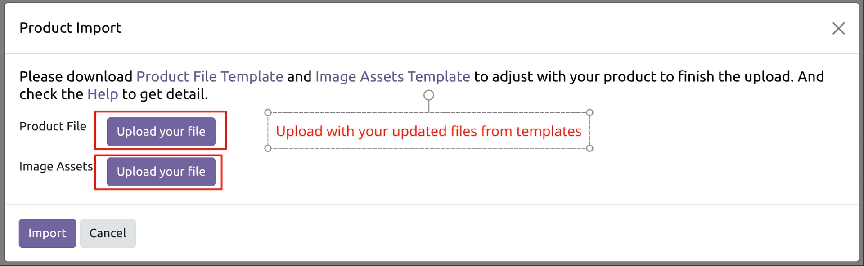Cancel the product import

108,233
